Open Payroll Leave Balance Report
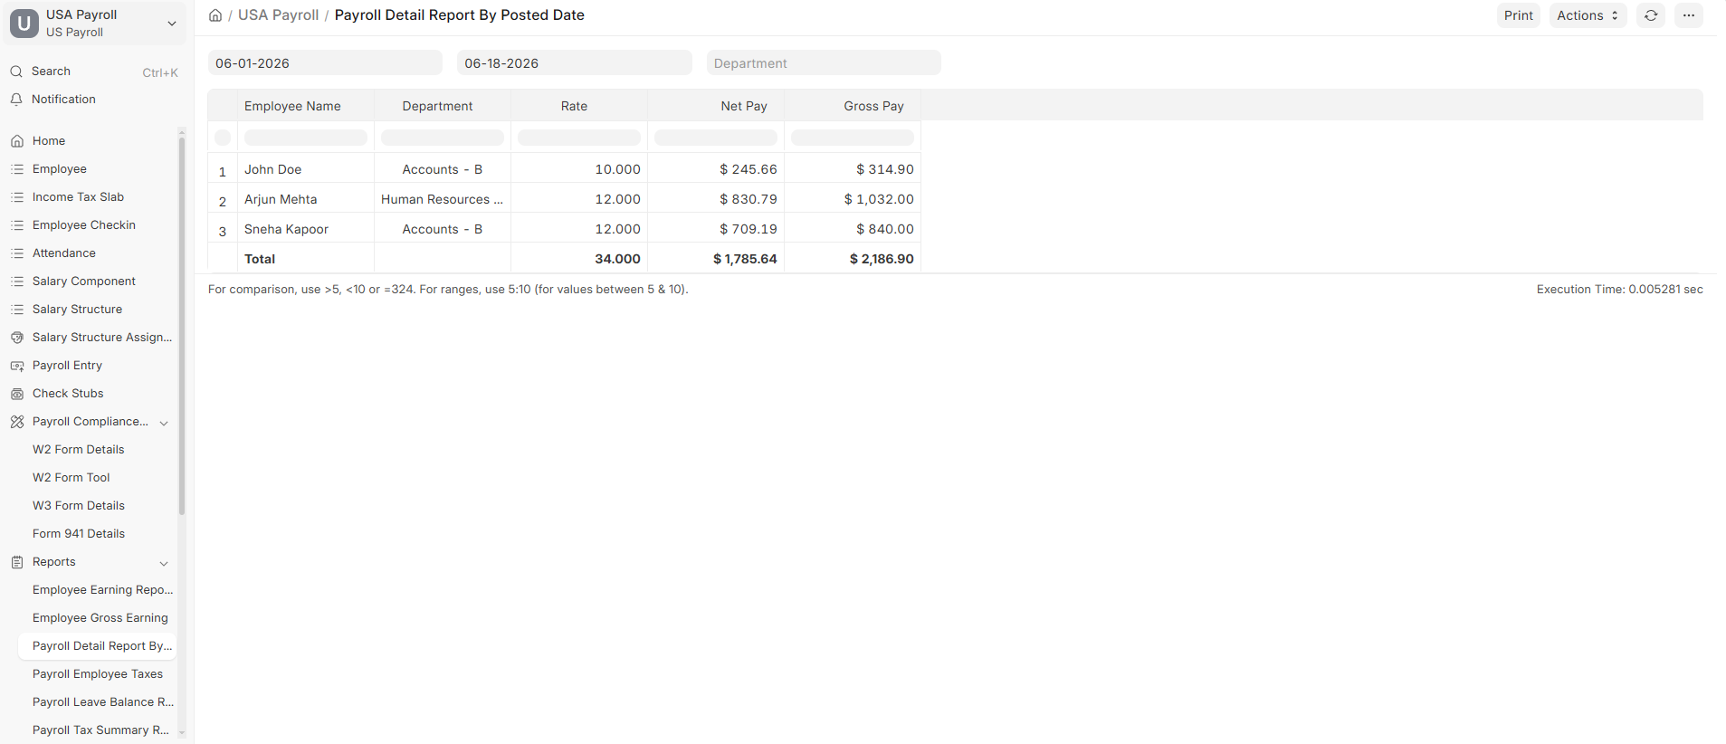The width and height of the screenshot is (1726, 744). (x=103, y=702)
